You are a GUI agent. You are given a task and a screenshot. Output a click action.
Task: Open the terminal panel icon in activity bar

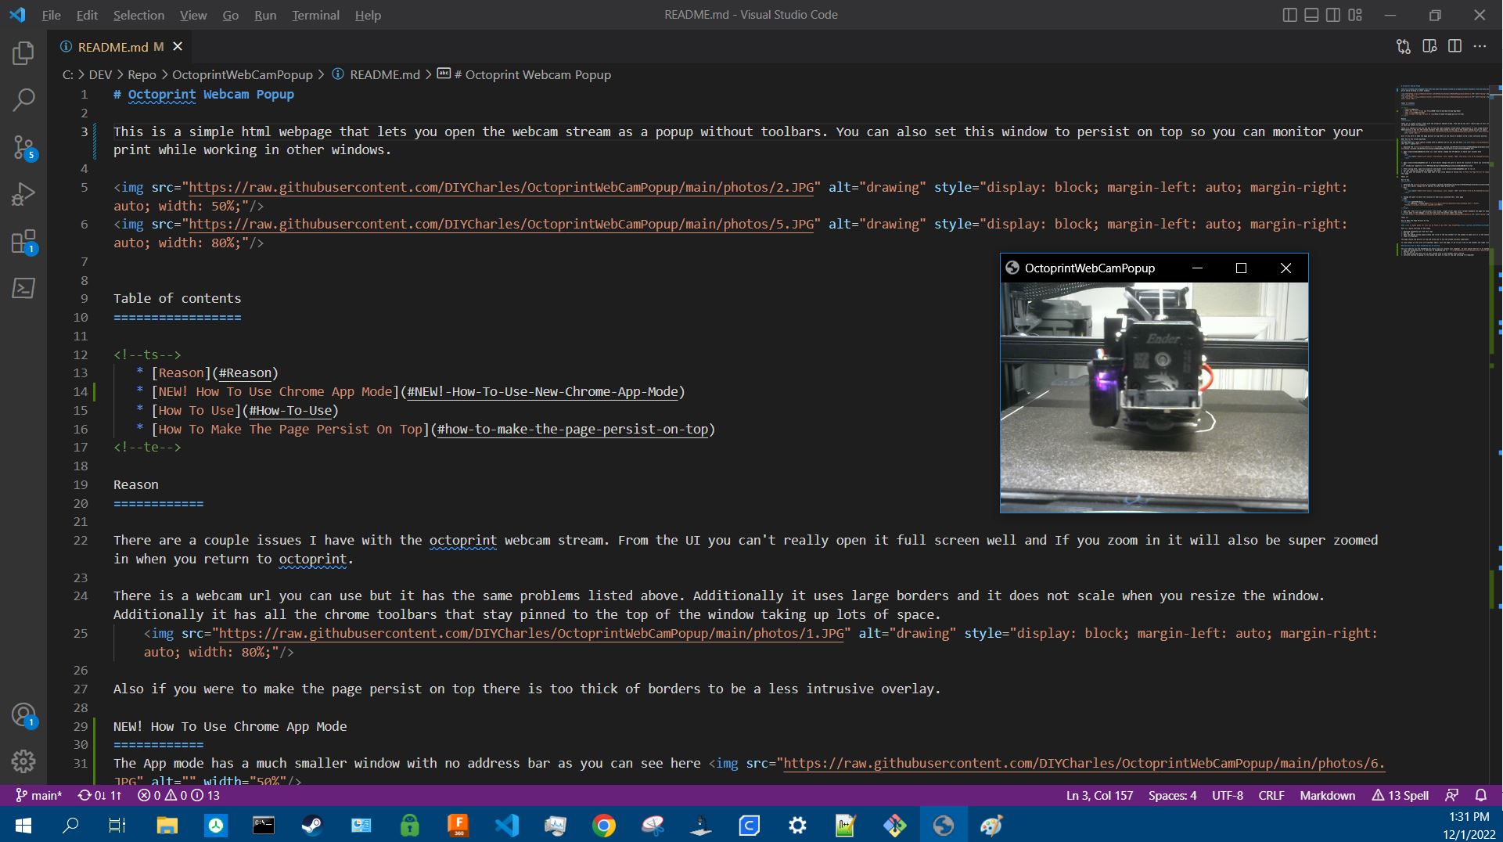[x=23, y=288]
